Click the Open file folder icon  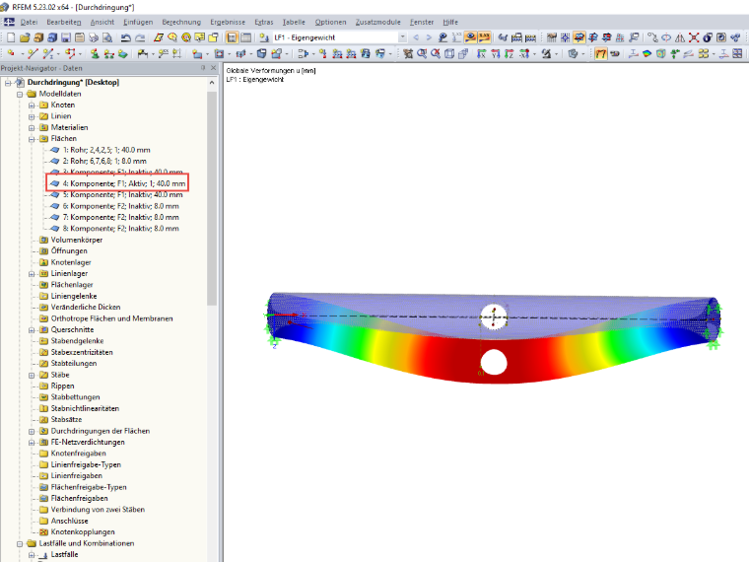(25, 37)
